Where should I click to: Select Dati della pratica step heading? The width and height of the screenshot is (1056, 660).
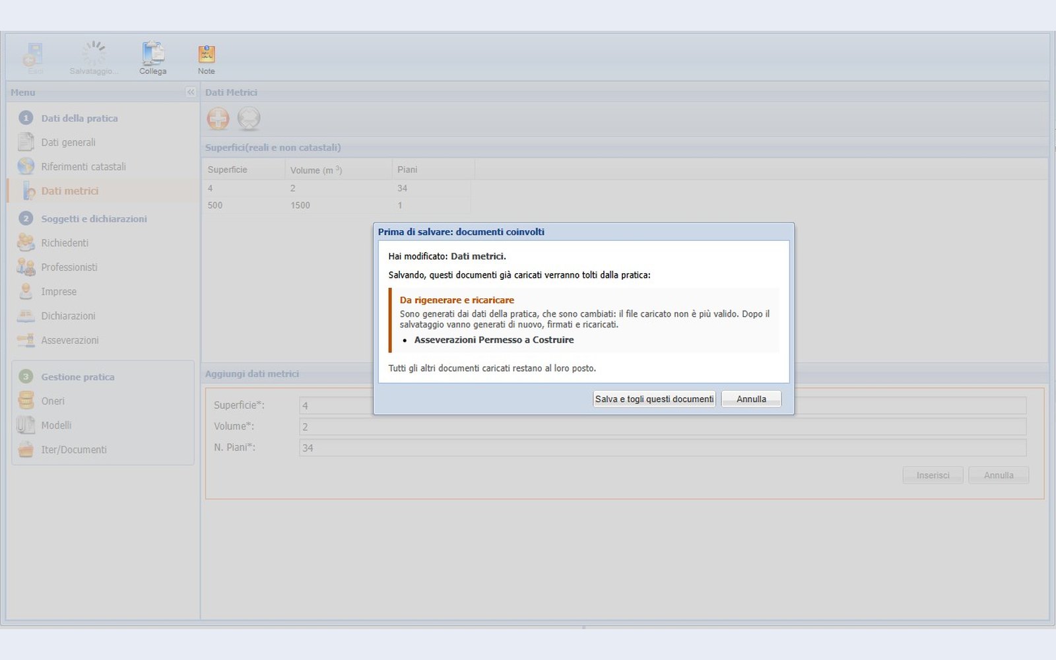[79, 119]
